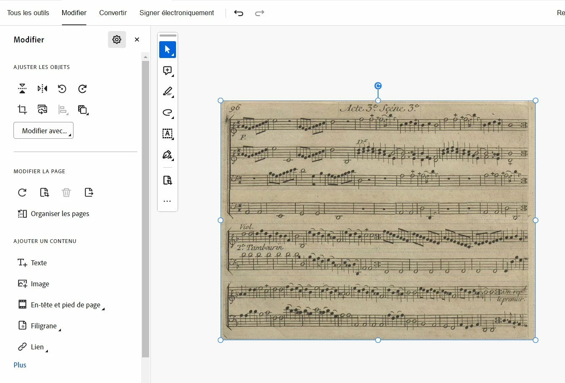565x383 pixels.
Task: Open the align objects icon
Action: tap(63, 110)
